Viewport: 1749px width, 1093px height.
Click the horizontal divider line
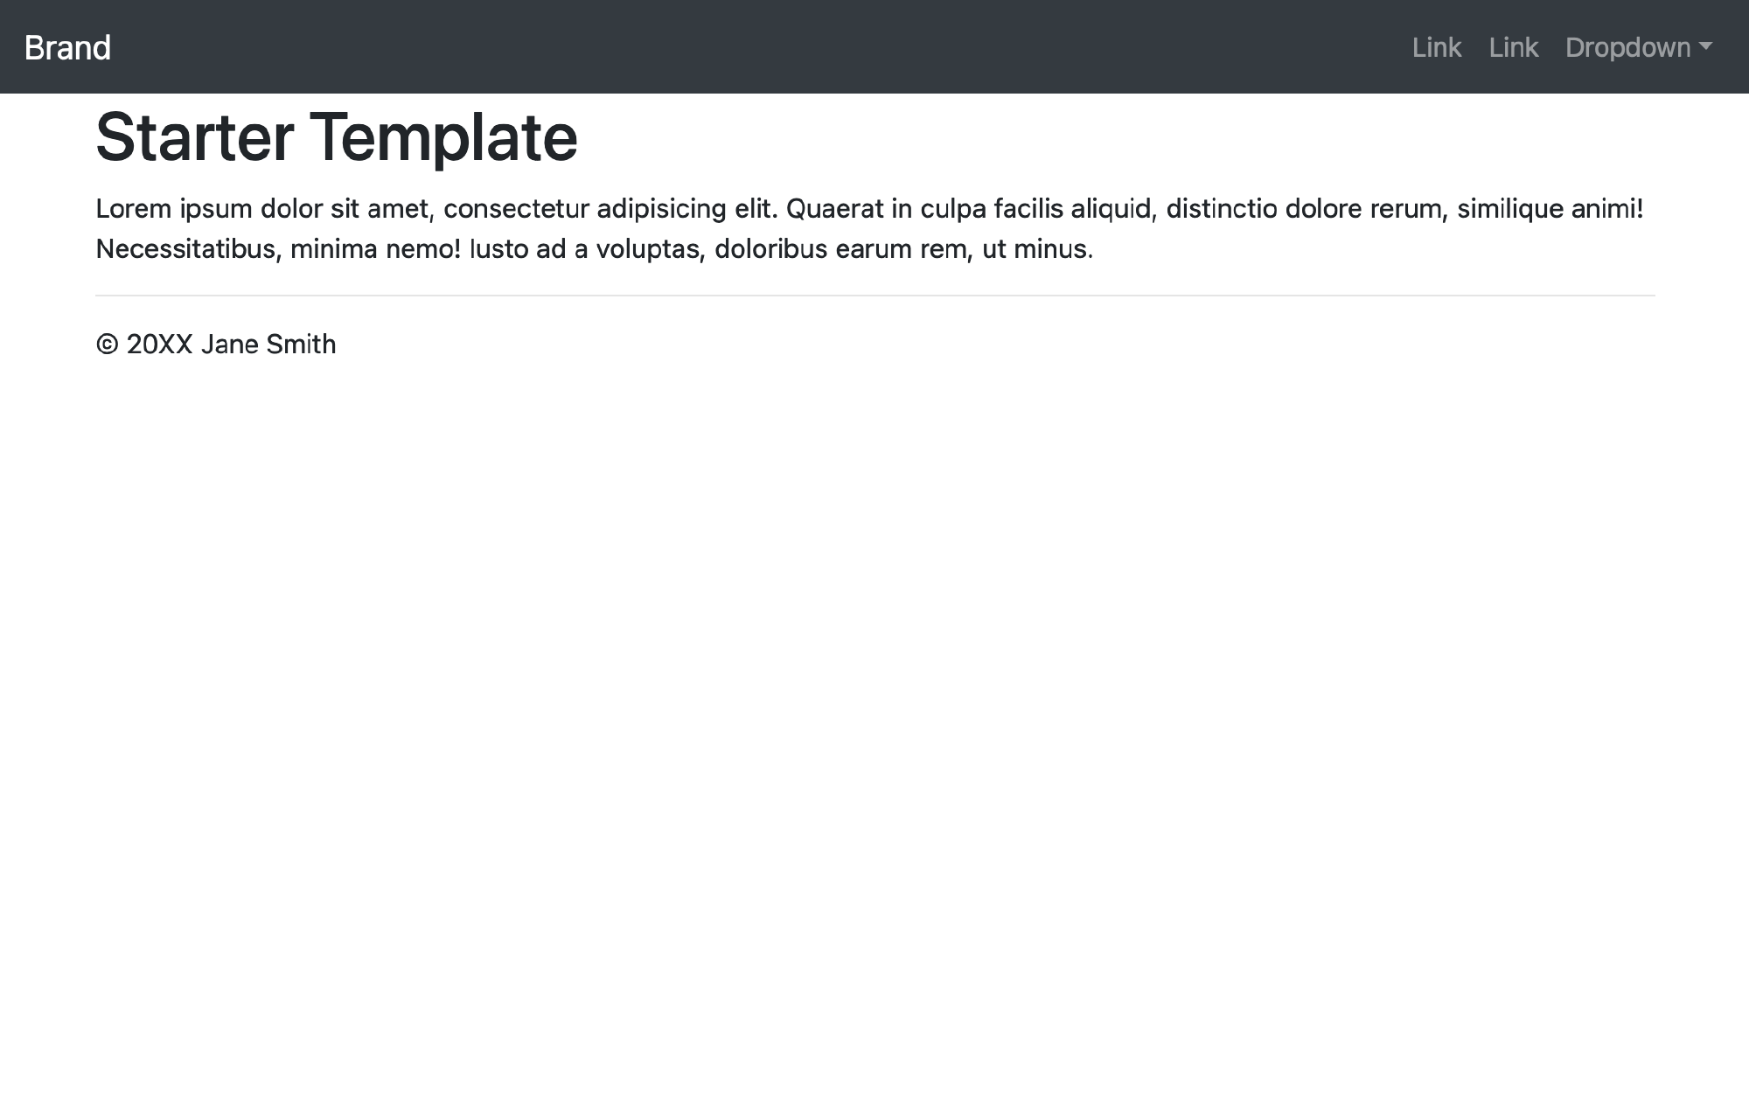874,296
